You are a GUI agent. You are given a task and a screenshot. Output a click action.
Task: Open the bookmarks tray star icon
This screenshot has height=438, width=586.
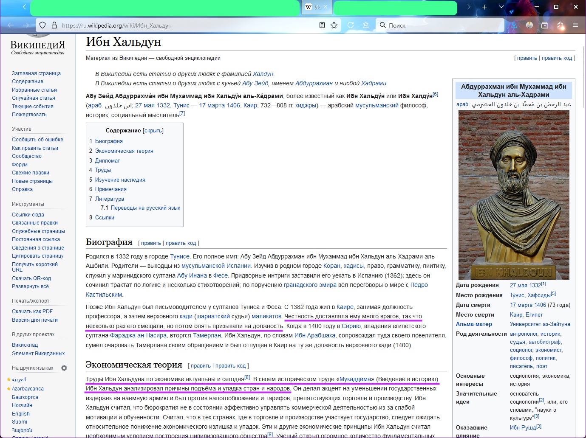coord(365,25)
